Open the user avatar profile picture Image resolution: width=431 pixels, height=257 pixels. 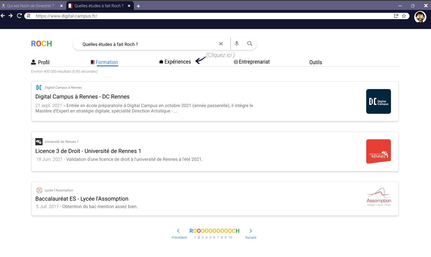420,17
